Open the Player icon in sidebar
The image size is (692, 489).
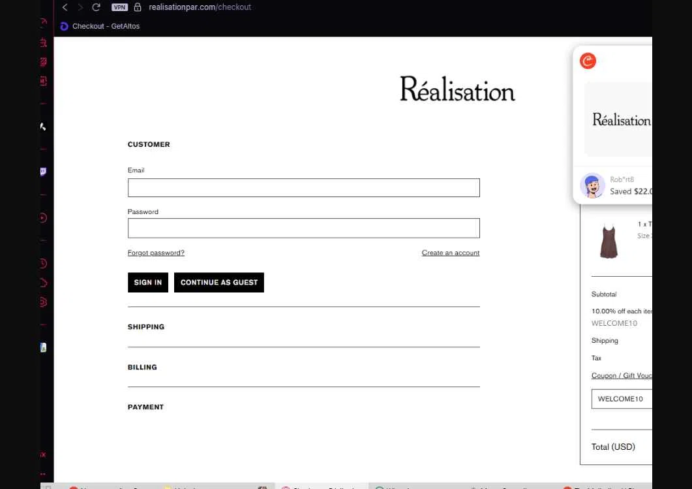[x=43, y=218]
